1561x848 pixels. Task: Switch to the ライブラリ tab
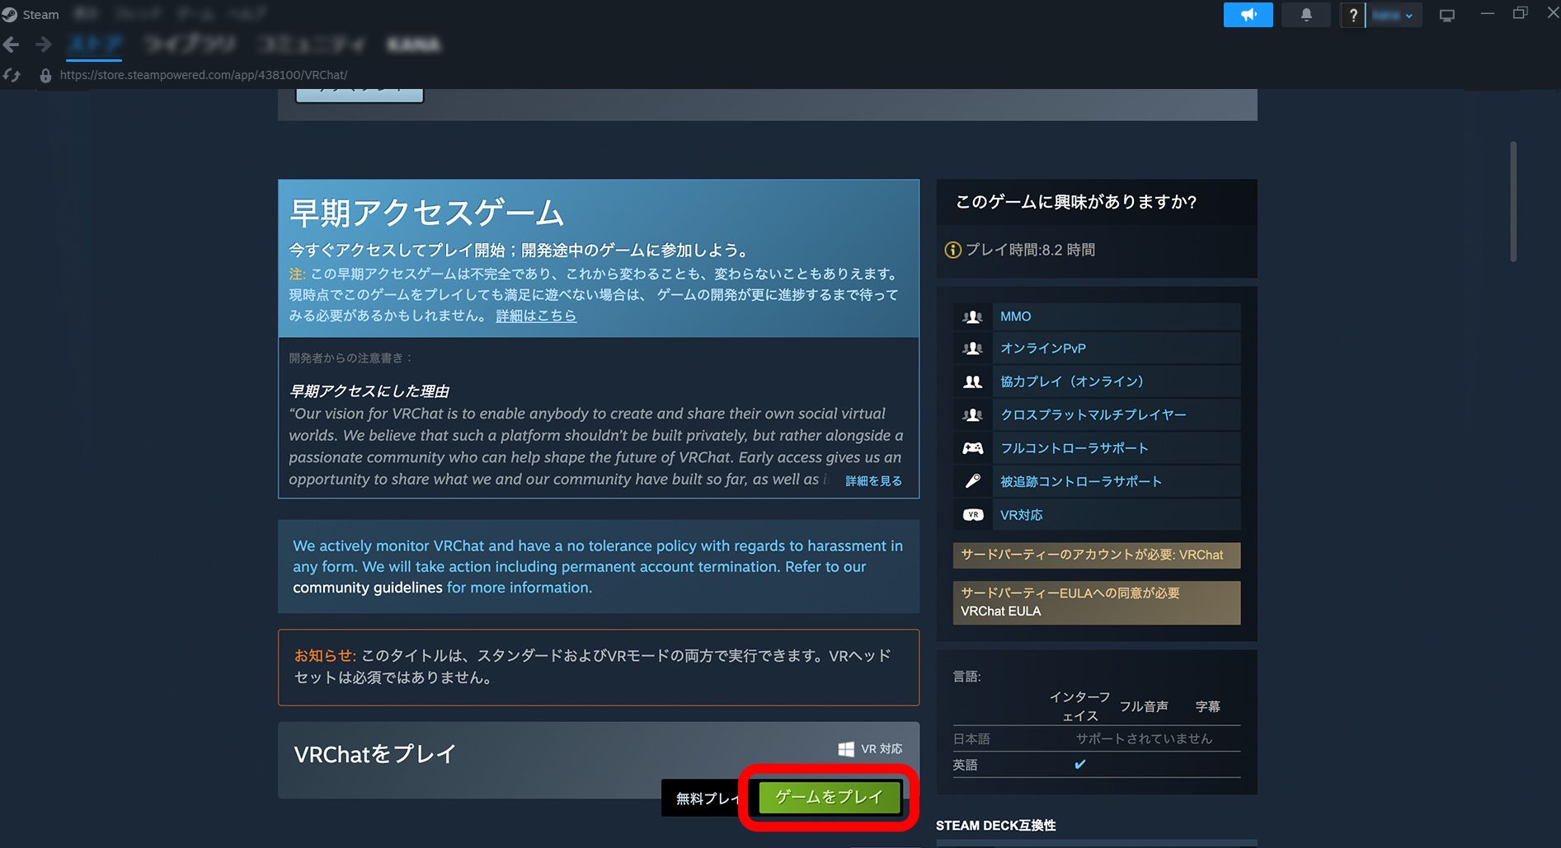(x=188, y=45)
